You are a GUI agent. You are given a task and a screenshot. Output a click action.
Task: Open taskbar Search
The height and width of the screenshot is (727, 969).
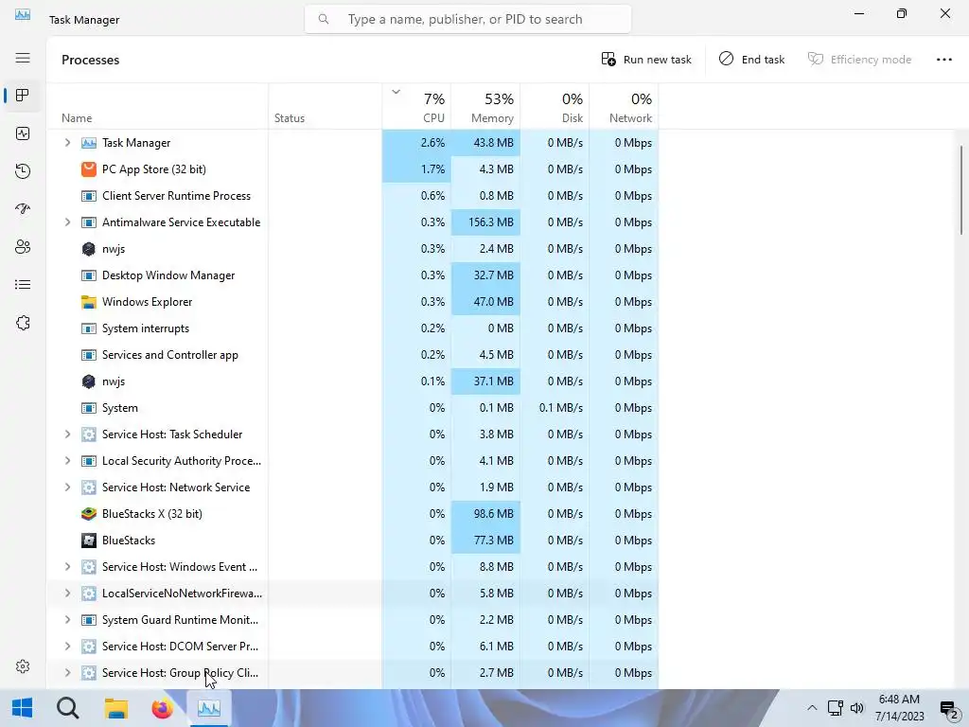point(67,708)
